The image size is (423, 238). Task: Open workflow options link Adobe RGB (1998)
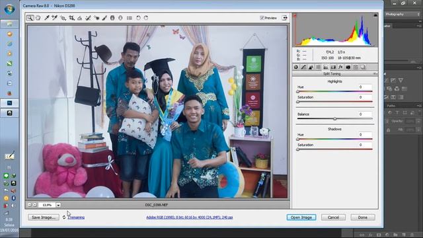pos(190,218)
